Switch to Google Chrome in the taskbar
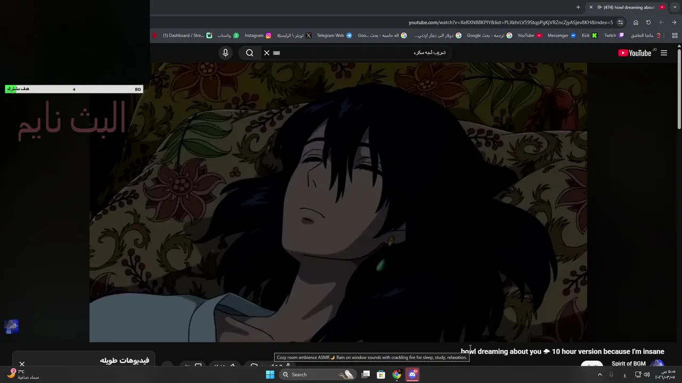 pos(396,374)
